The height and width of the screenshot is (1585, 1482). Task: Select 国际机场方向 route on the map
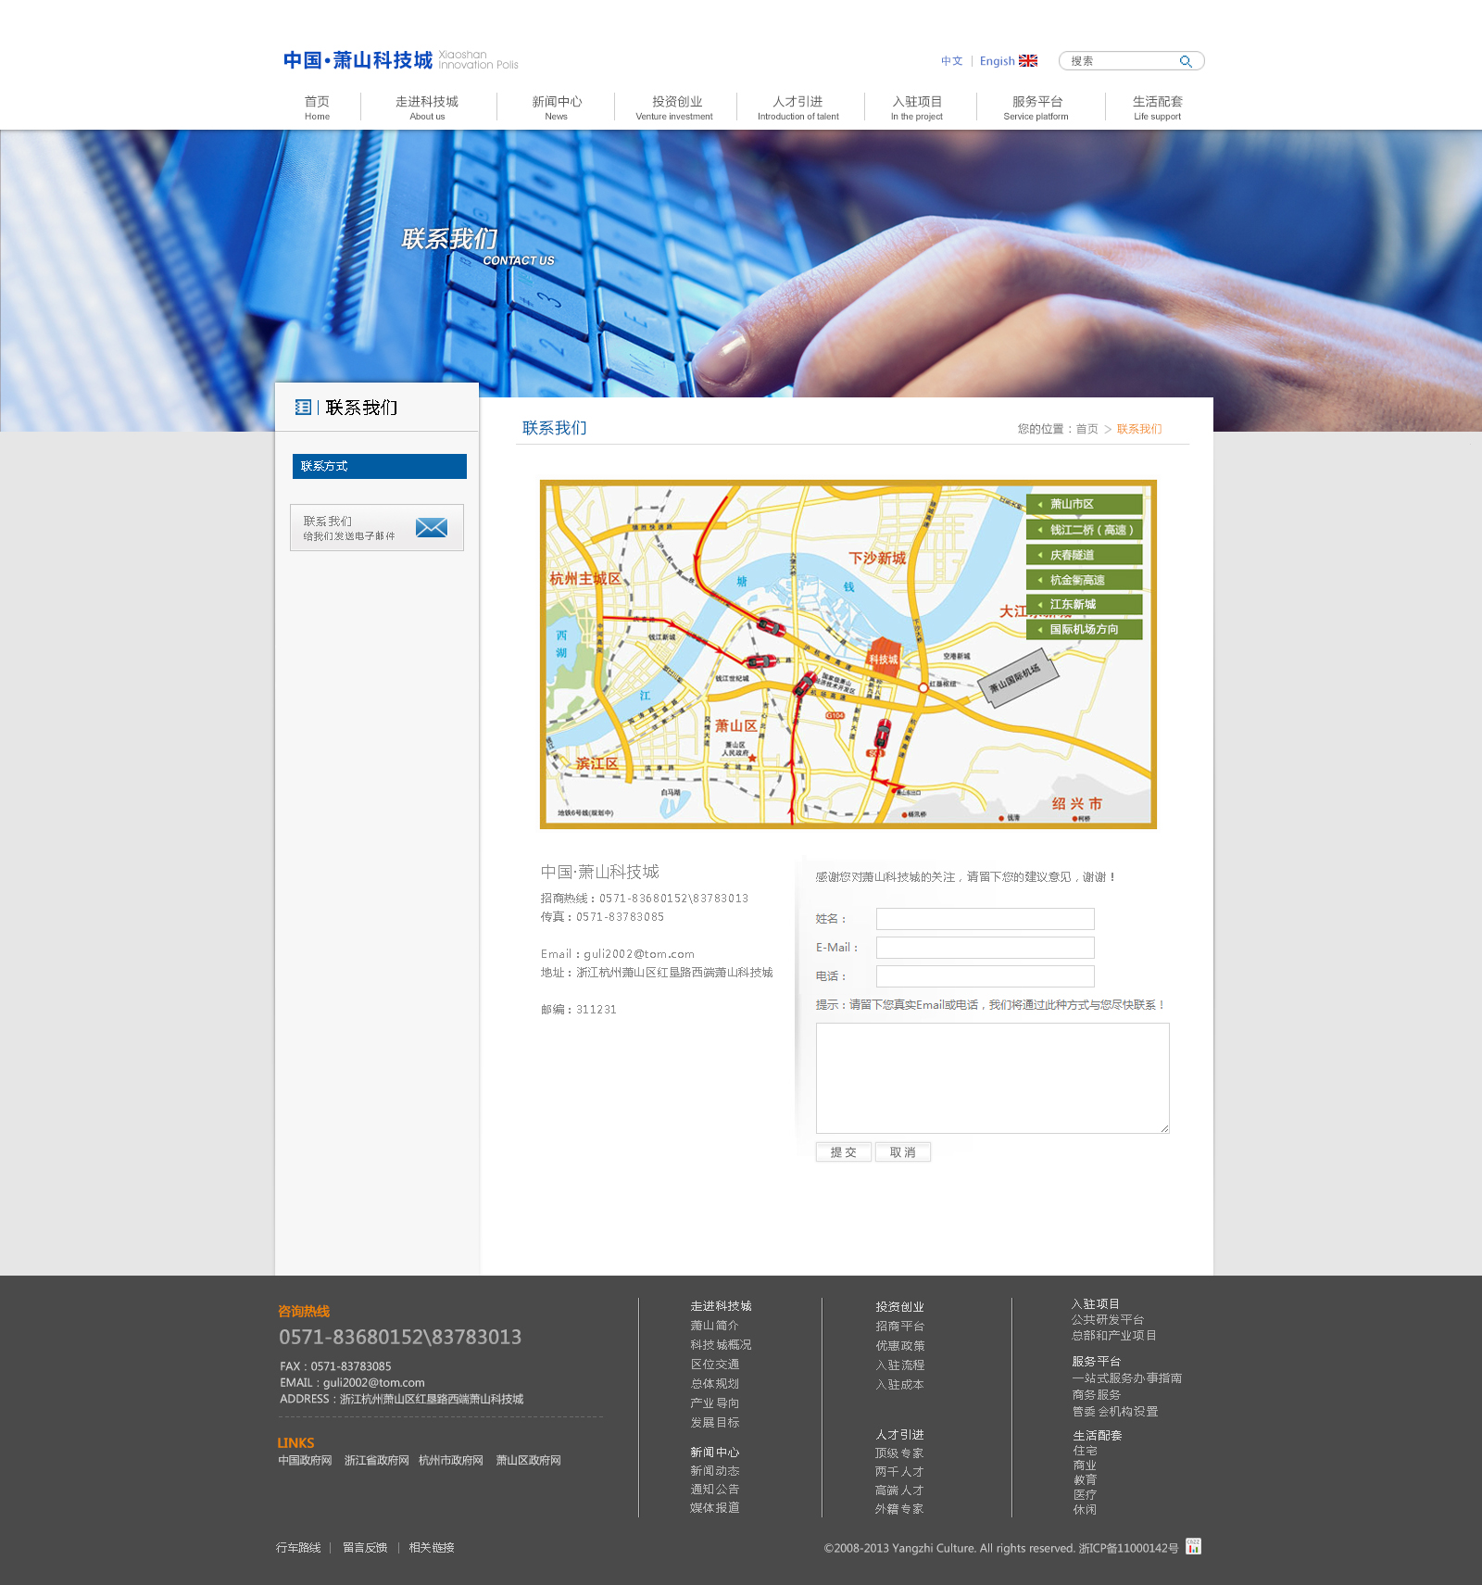(x=1084, y=630)
